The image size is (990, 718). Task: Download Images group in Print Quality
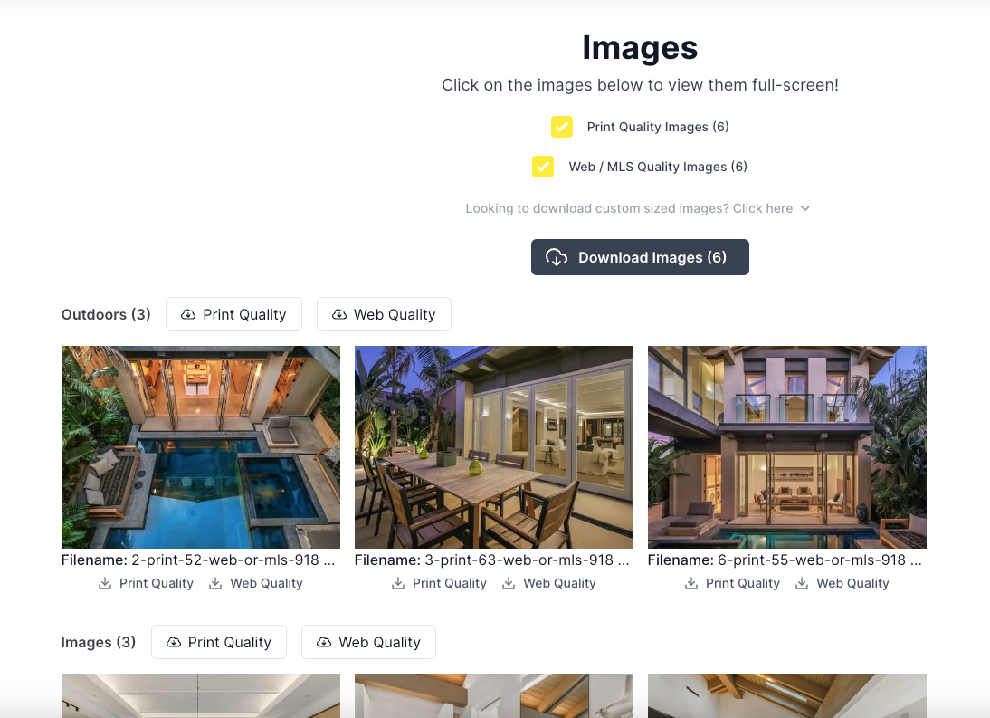coord(219,642)
